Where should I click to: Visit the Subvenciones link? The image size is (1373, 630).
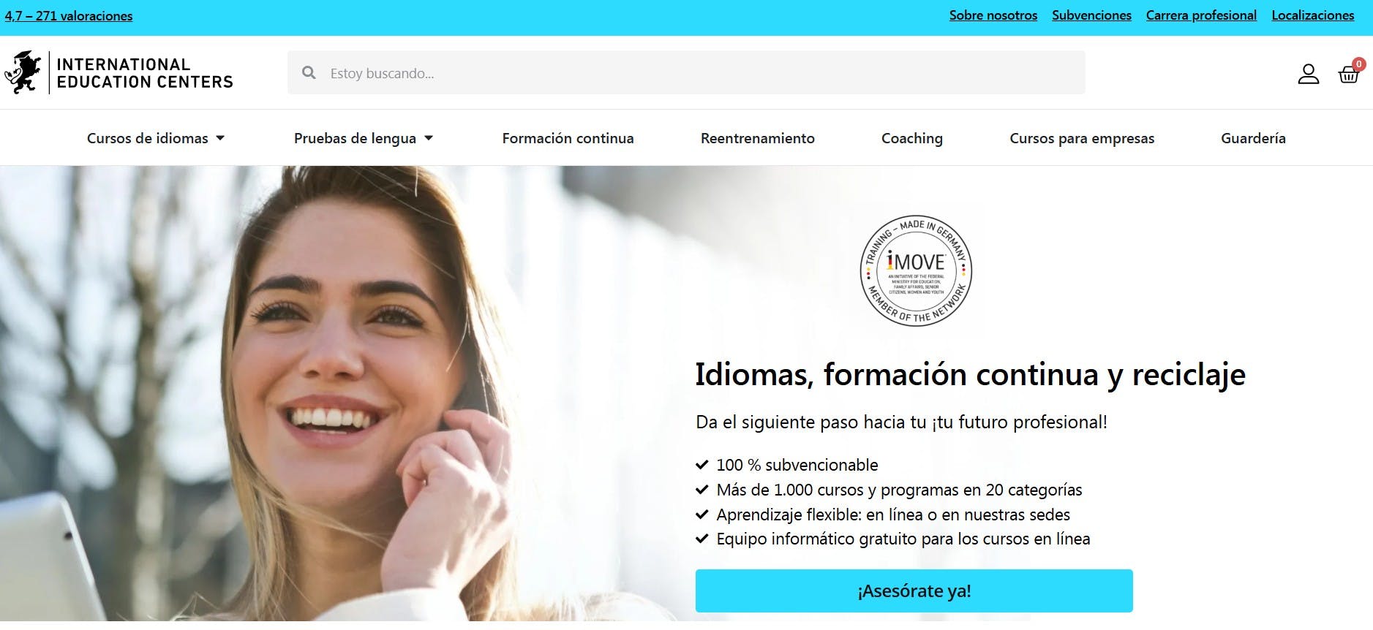(x=1091, y=15)
